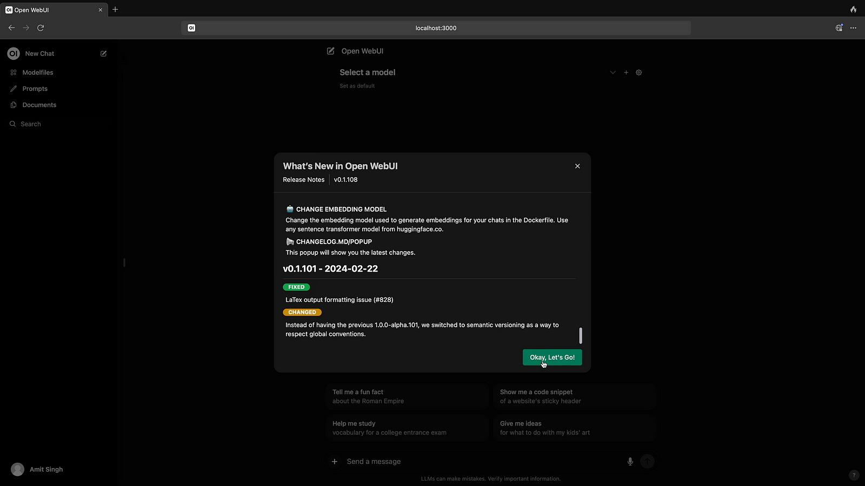Go to Prompts in the sidebar

click(35, 89)
